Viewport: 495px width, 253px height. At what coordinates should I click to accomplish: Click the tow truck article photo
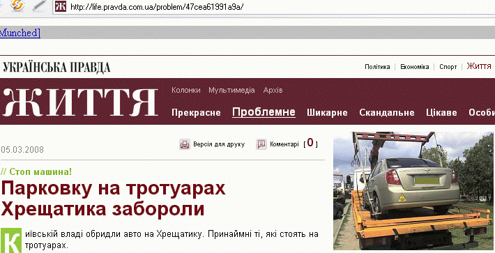tap(413, 191)
